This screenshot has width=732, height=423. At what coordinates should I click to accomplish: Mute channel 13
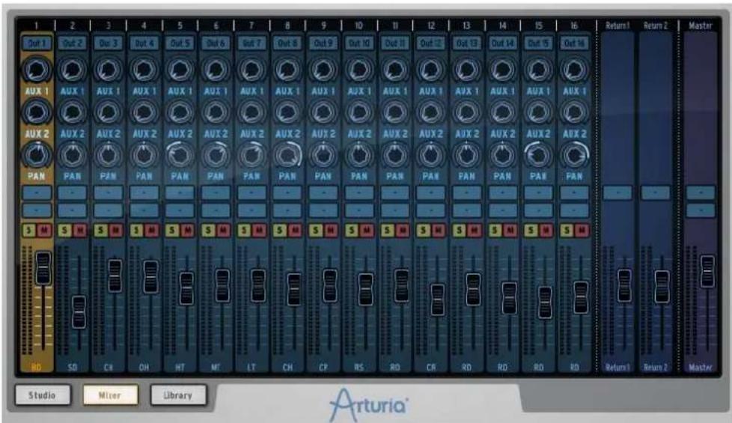click(475, 230)
